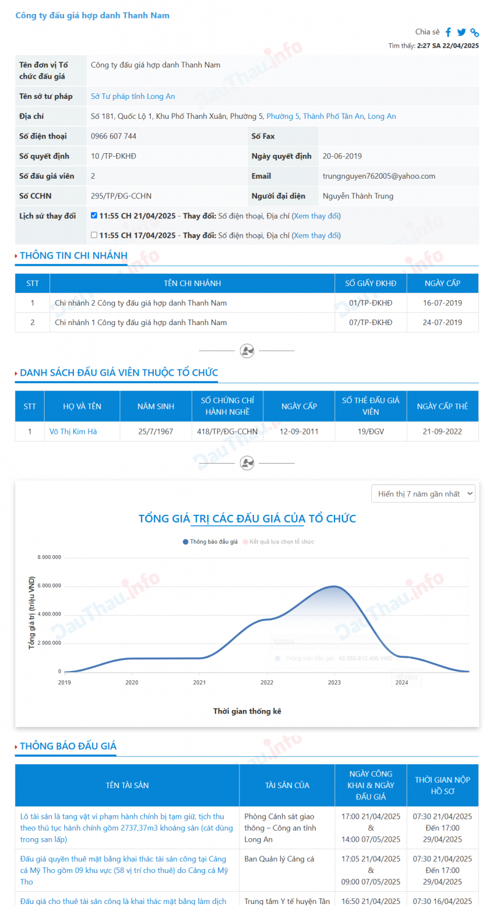486x915 pixels.
Task: Click page title 'Công ty đấu giá hợp danh Thanh Nam'
Action: coord(92,15)
